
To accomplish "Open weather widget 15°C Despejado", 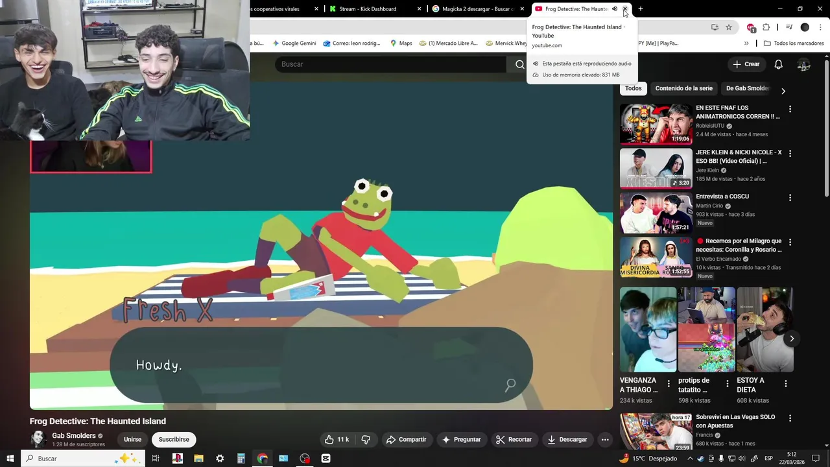I will coord(648,459).
